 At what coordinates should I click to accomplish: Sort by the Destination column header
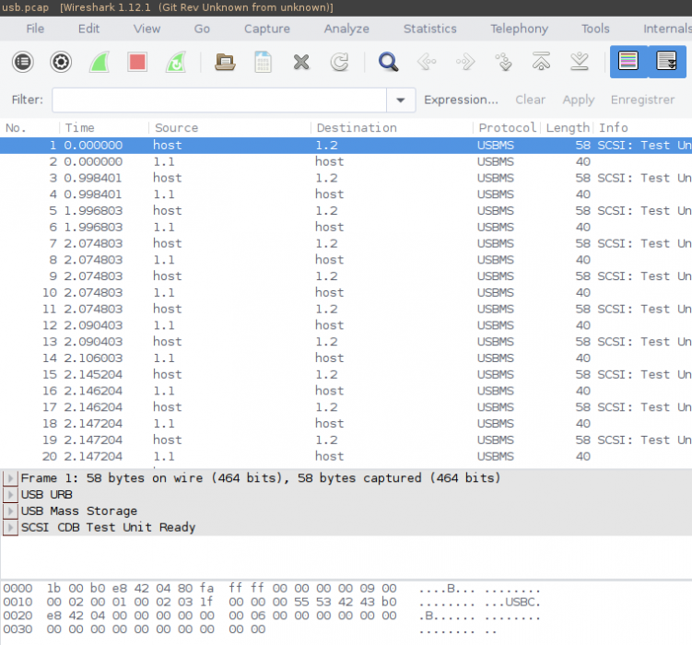click(392, 128)
